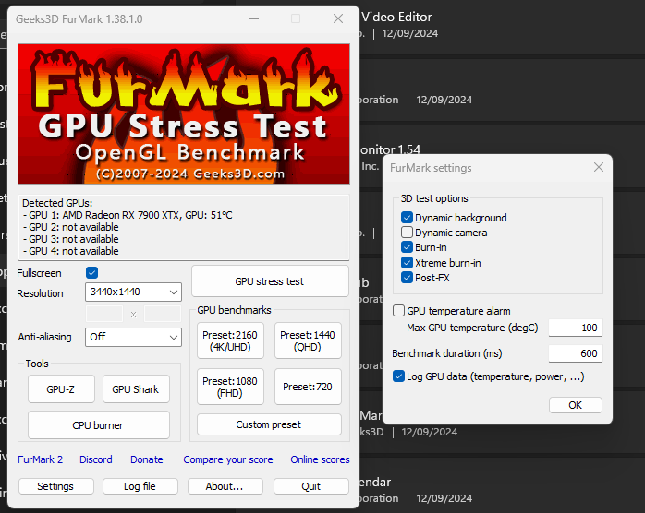Enable GPU temperature alarm
This screenshot has width=645, height=513.
tap(398, 311)
